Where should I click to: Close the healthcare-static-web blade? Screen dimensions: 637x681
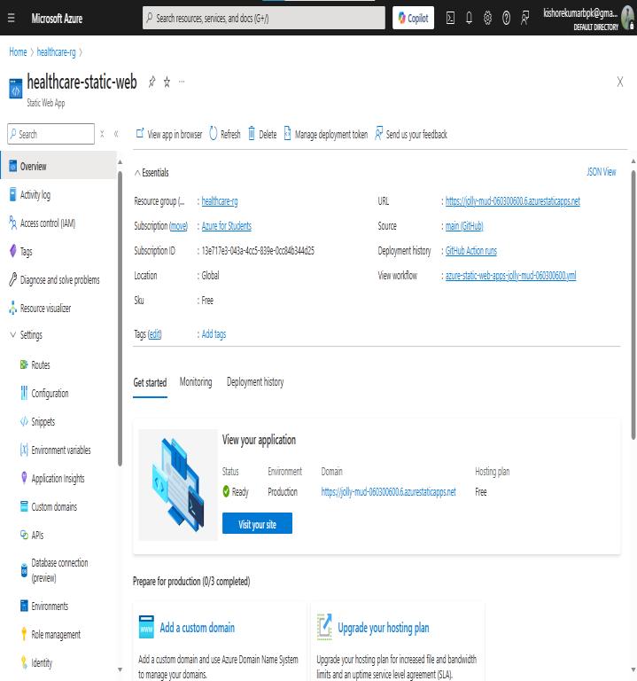[620, 82]
